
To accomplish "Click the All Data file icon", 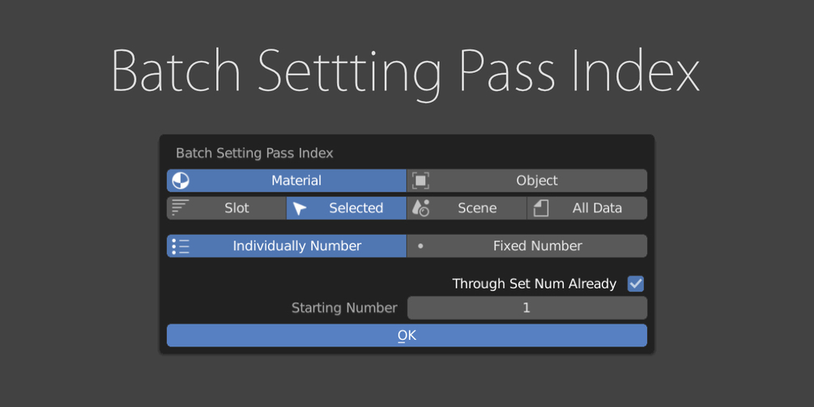I will tap(541, 208).
